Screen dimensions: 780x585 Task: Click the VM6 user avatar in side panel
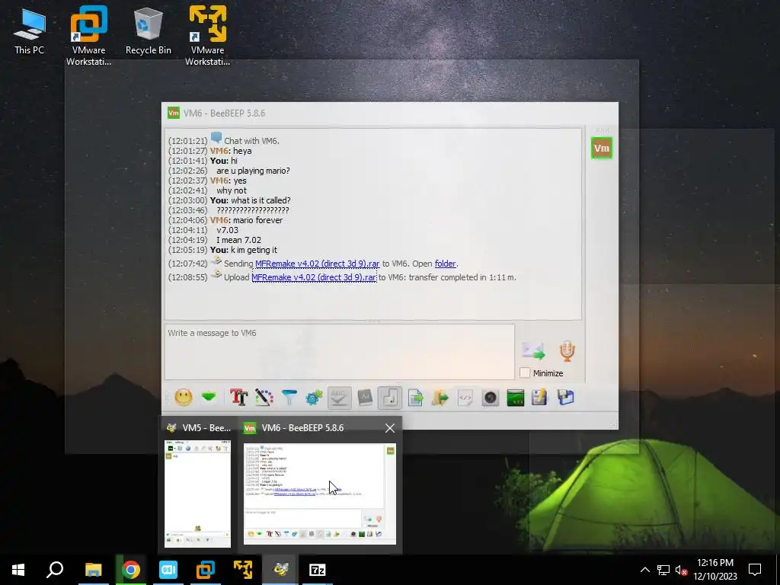[x=602, y=149]
